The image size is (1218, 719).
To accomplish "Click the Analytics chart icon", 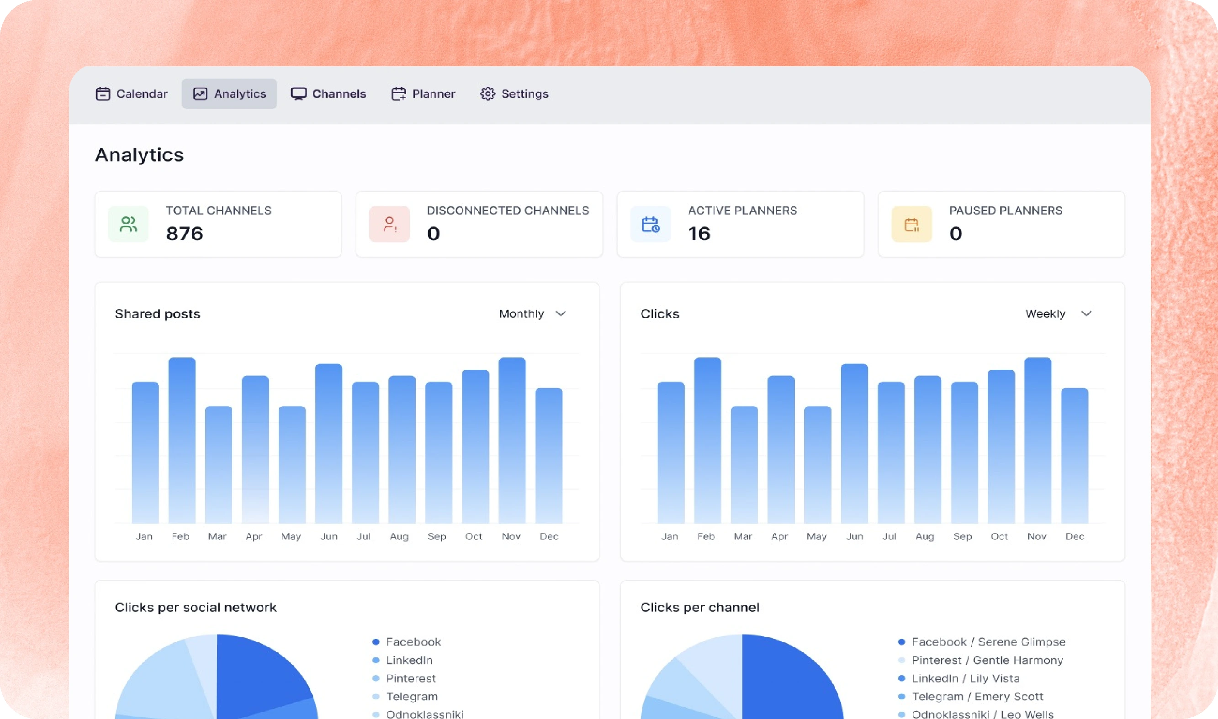I will pyautogui.click(x=200, y=94).
